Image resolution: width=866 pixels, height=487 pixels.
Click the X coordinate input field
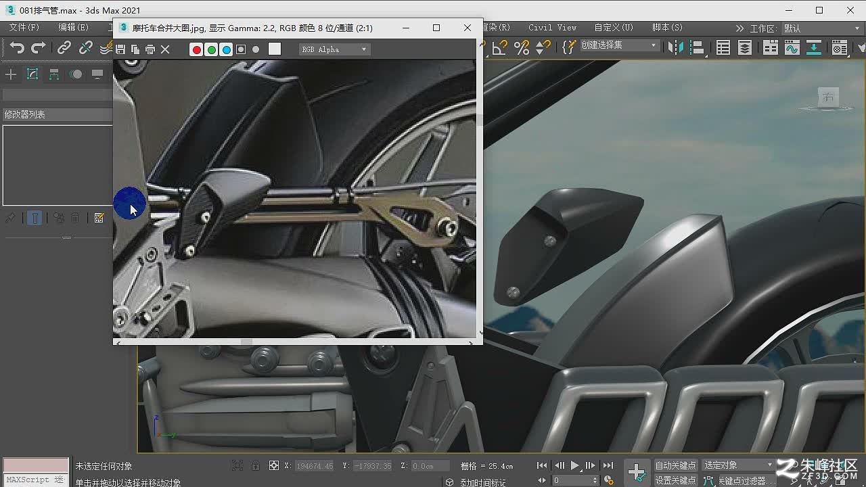pyautogui.click(x=315, y=466)
